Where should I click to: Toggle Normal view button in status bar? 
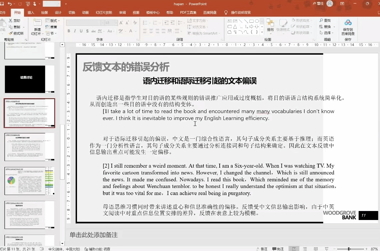[x=294, y=249]
